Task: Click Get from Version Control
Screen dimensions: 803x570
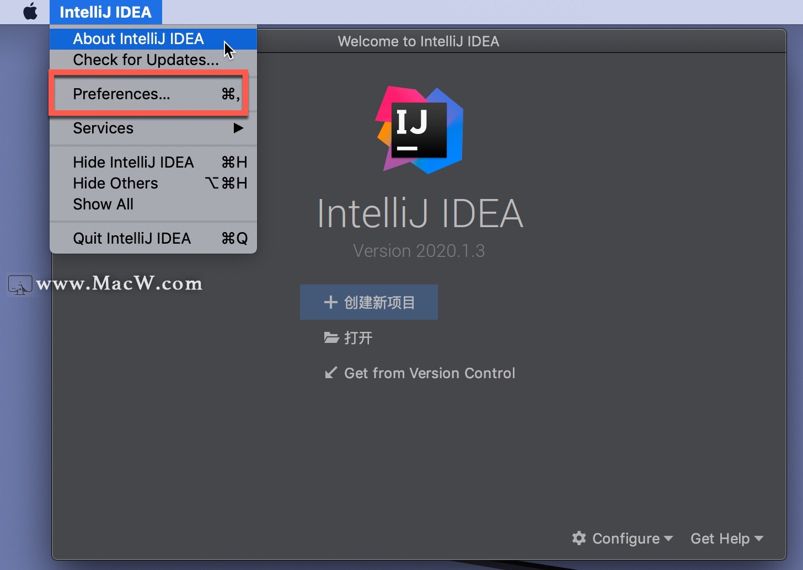Action: pyautogui.click(x=430, y=373)
